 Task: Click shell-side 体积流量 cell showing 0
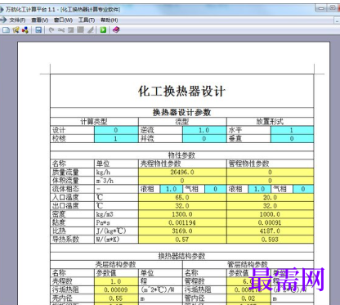(182, 181)
